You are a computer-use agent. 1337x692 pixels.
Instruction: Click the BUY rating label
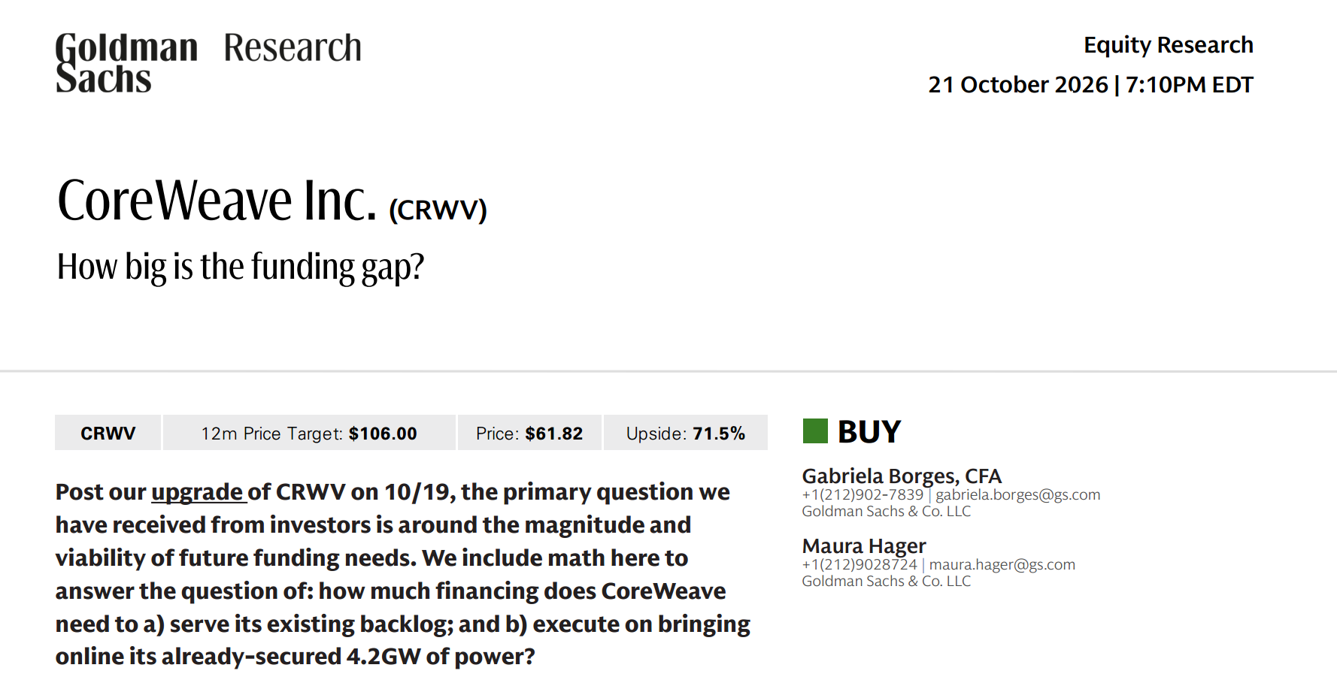pyautogui.click(x=869, y=432)
